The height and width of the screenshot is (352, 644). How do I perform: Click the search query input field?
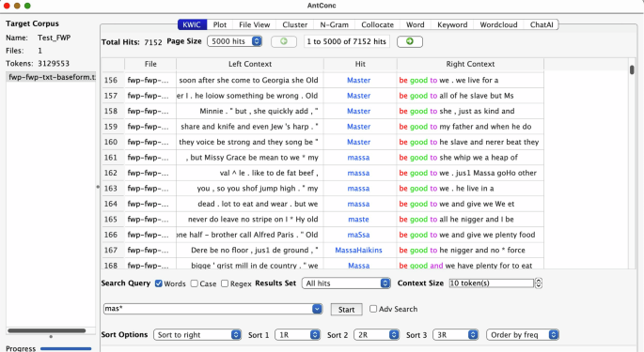[208, 309]
